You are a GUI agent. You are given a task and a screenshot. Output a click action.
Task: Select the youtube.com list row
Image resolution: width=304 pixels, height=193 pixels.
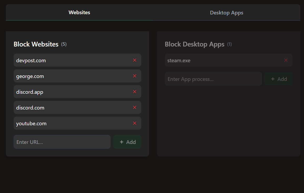pyautogui.click(x=77, y=123)
